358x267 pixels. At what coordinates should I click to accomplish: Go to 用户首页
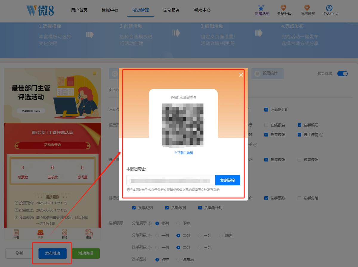79,10
